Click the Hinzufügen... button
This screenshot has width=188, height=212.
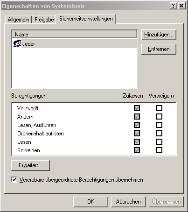point(159,35)
